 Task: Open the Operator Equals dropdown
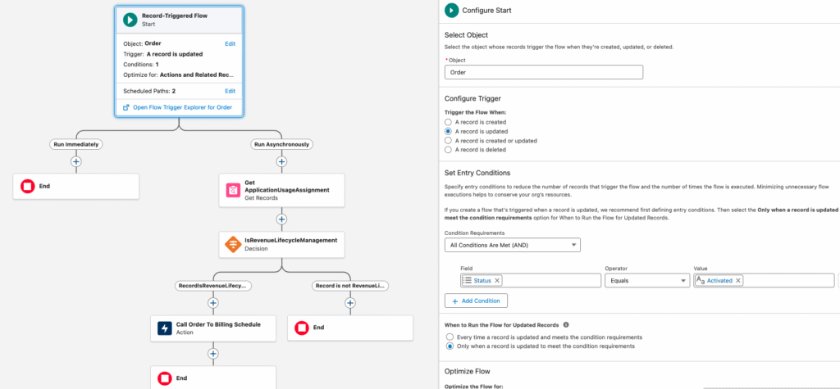tap(646, 280)
